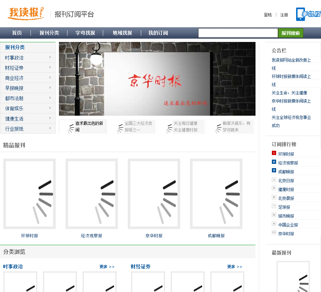Viewport: 321px width, 292px height.
Task: Open the 关注生命，关注健康 notice
Action: pyautogui.click(x=289, y=93)
